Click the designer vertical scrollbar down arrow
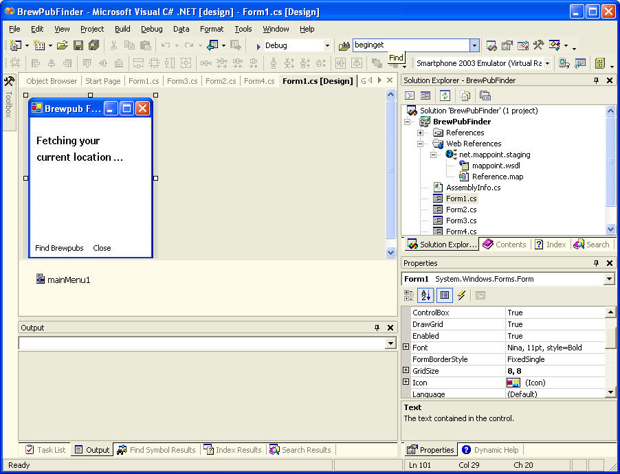 click(390, 252)
